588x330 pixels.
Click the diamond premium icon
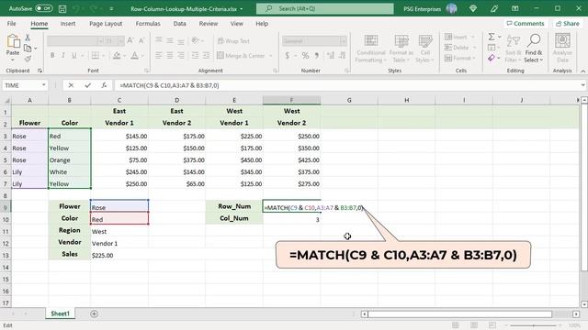(473, 8)
